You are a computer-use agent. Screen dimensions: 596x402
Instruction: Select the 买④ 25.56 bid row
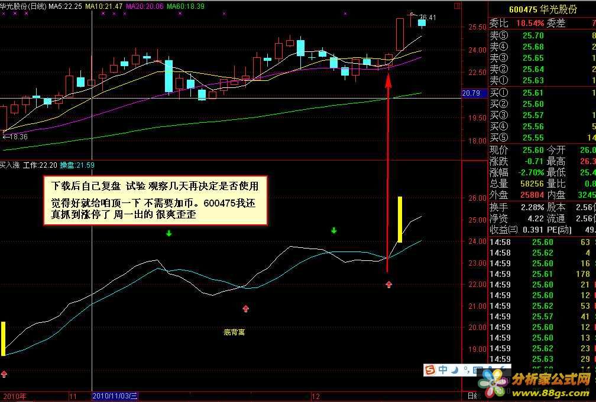542,126
